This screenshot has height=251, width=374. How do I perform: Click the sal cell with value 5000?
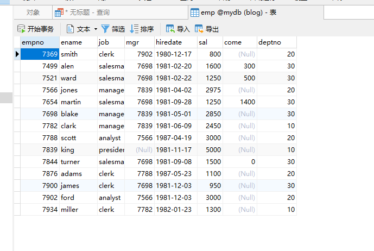[210, 150]
